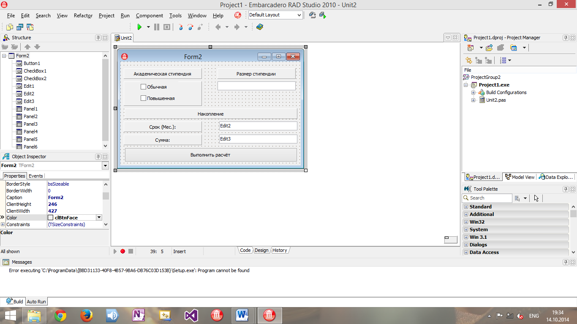Expand the Unit2.pas tree node
The height and width of the screenshot is (324, 577).
[x=474, y=100]
